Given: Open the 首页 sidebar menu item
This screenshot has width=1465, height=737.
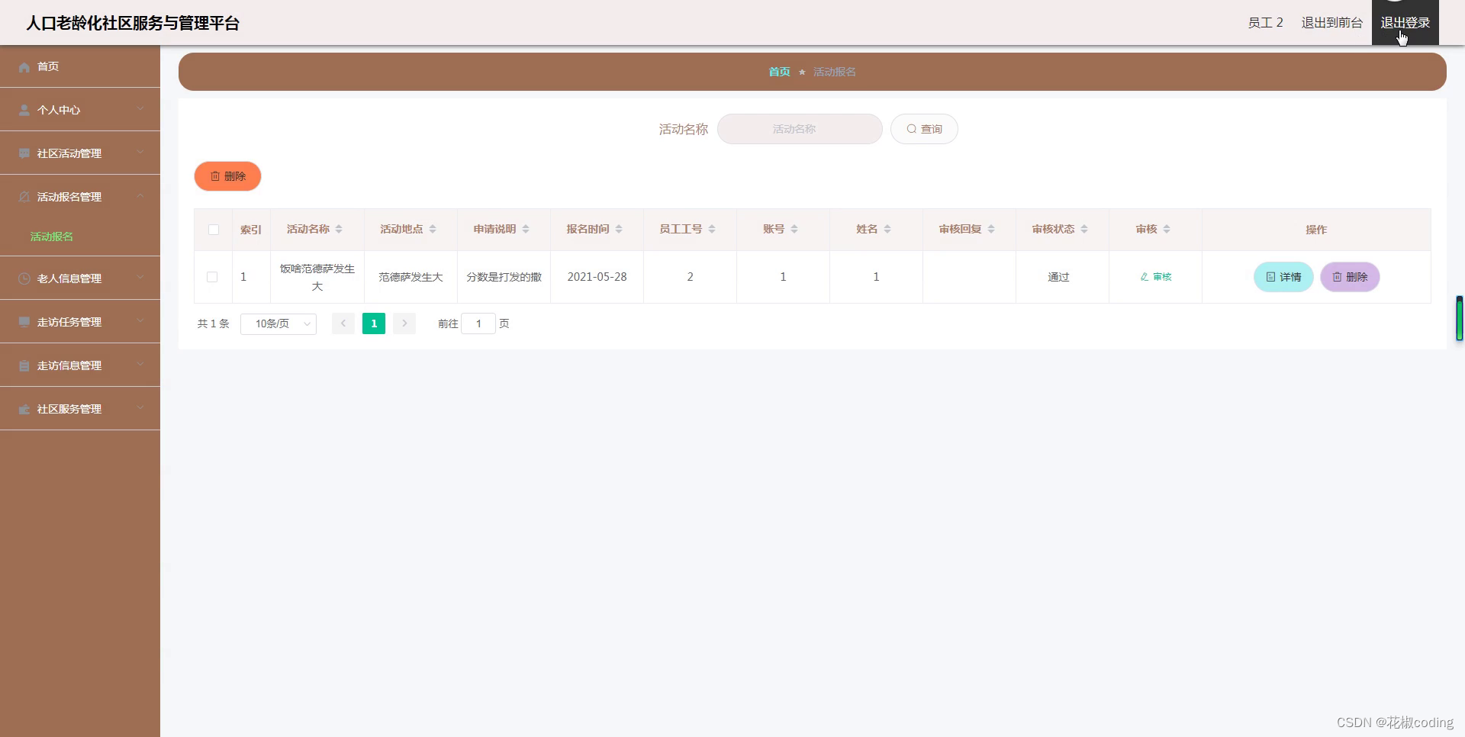Looking at the screenshot, I should 80,66.
